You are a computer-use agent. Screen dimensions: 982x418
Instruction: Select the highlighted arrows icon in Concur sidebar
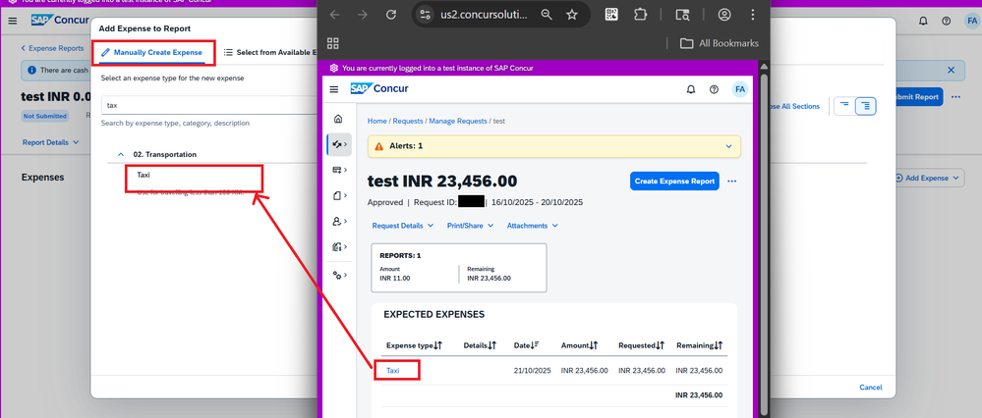[339, 144]
